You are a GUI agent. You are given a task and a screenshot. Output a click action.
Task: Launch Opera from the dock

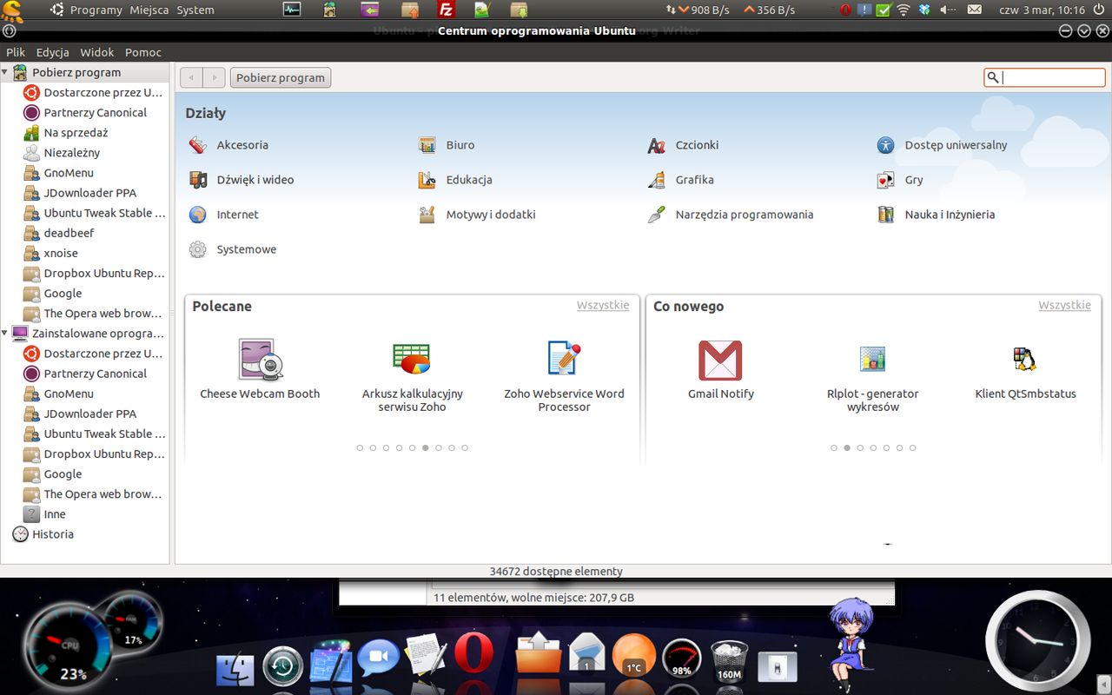473,654
